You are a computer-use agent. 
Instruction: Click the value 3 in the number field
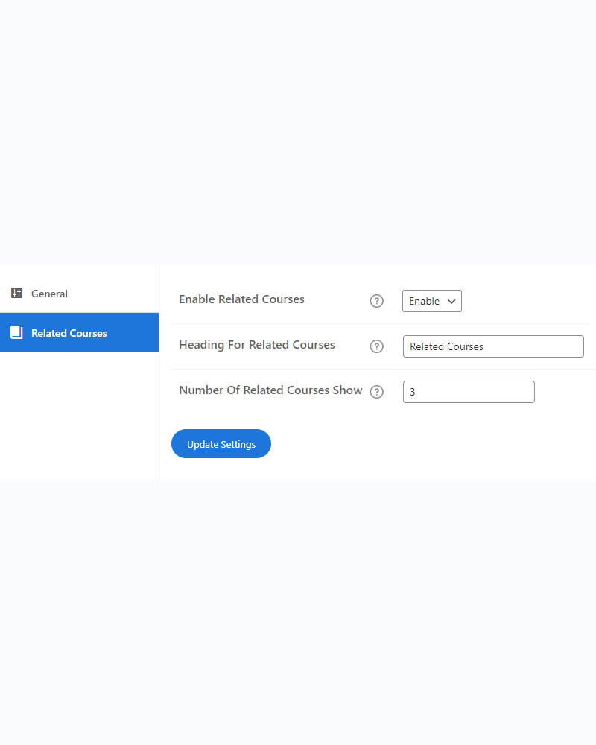tap(413, 392)
